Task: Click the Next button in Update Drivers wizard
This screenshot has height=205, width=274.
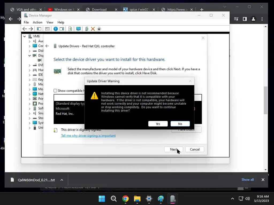Action: [x=173, y=149]
